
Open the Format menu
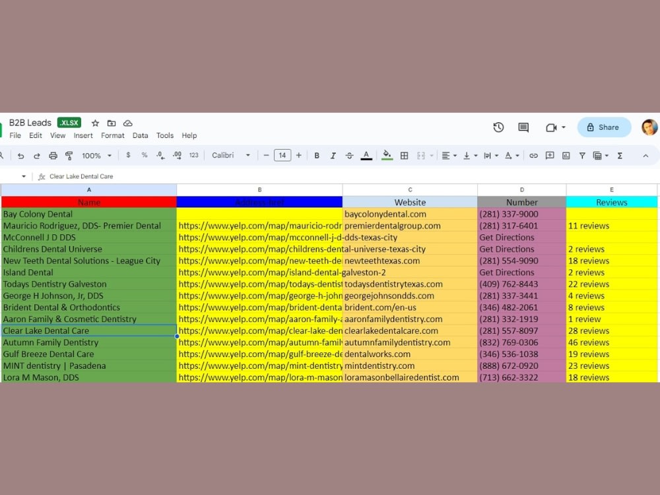click(x=113, y=135)
